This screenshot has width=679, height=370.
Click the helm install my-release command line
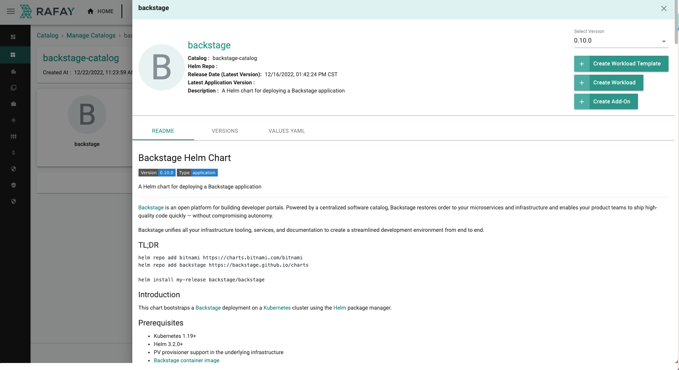(x=202, y=279)
